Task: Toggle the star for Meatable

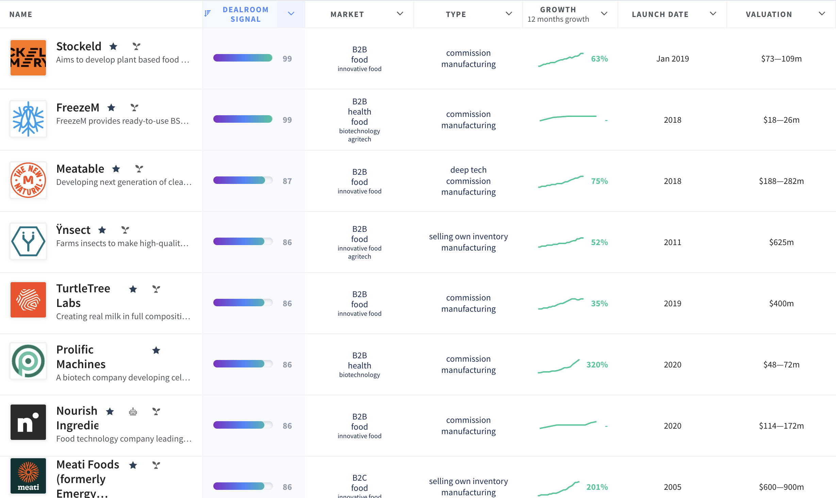Action: point(116,169)
